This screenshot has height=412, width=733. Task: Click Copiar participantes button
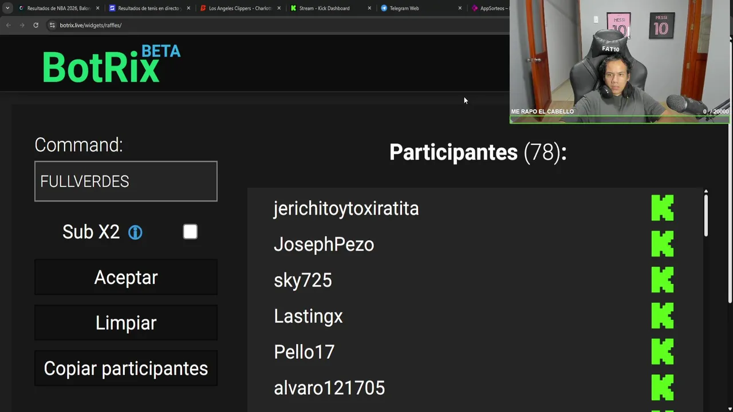126,369
